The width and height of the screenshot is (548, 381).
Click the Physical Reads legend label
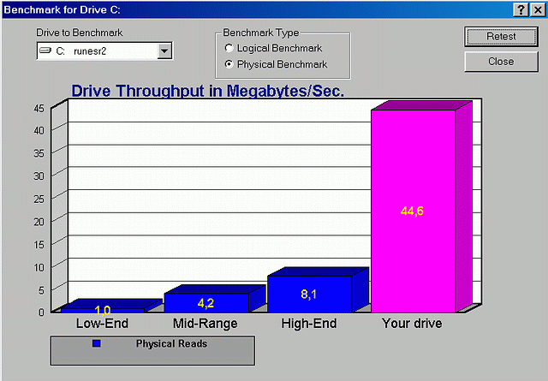point(171,343)
